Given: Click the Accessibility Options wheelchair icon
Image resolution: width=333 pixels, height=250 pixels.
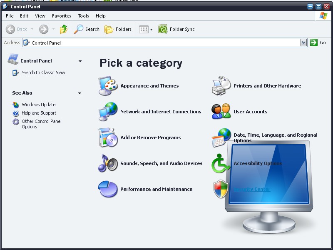Looking at the screenshot, I should [220, 163].
